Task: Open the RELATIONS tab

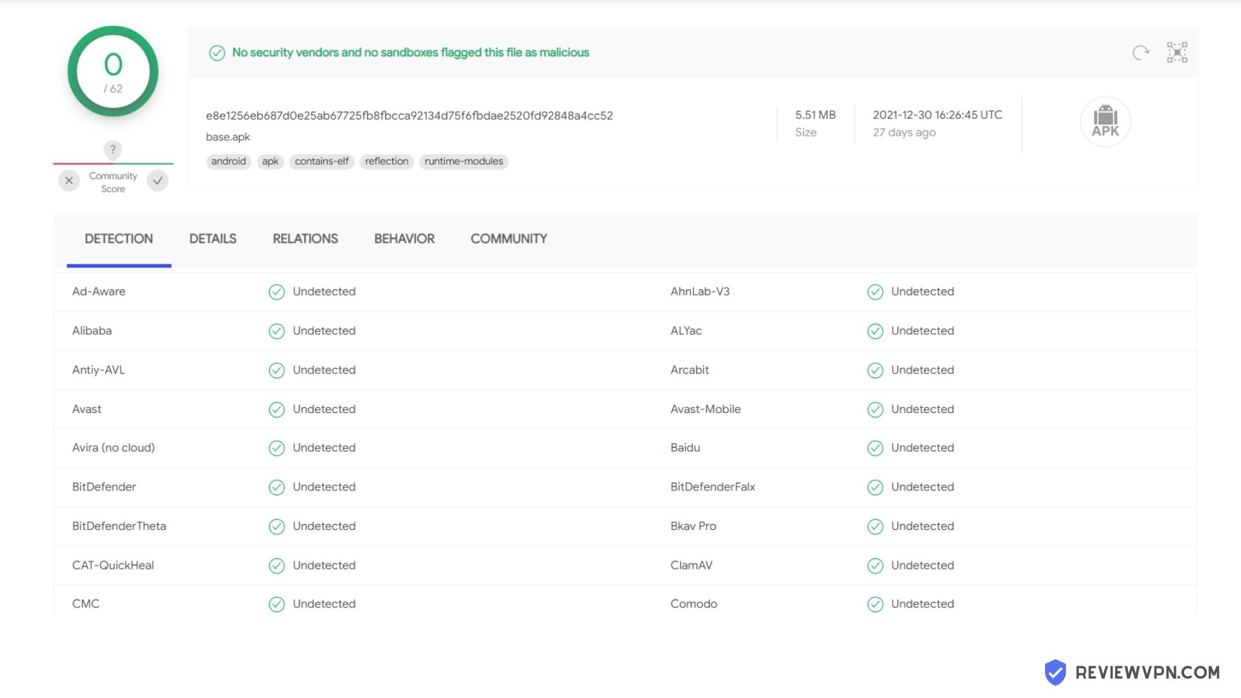Action: click(305, 238)
